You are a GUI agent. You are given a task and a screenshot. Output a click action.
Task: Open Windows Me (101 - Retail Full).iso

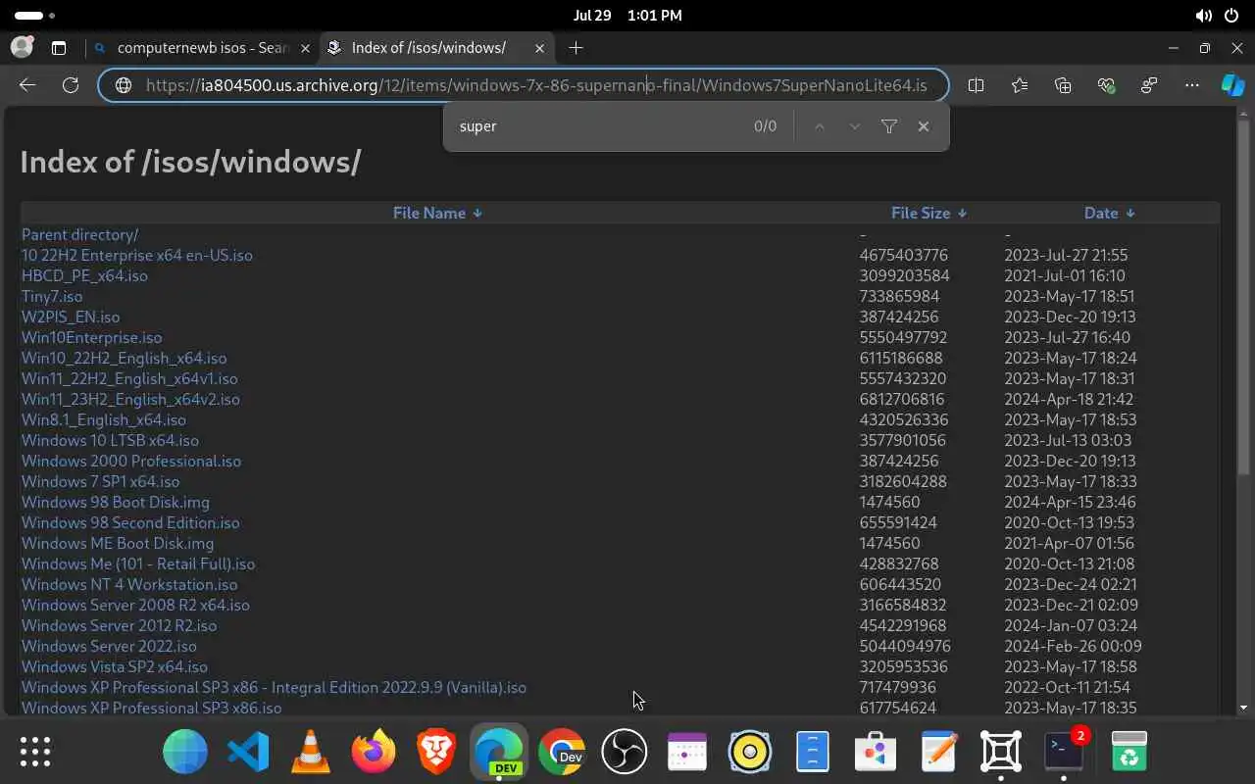pos(138,563)
